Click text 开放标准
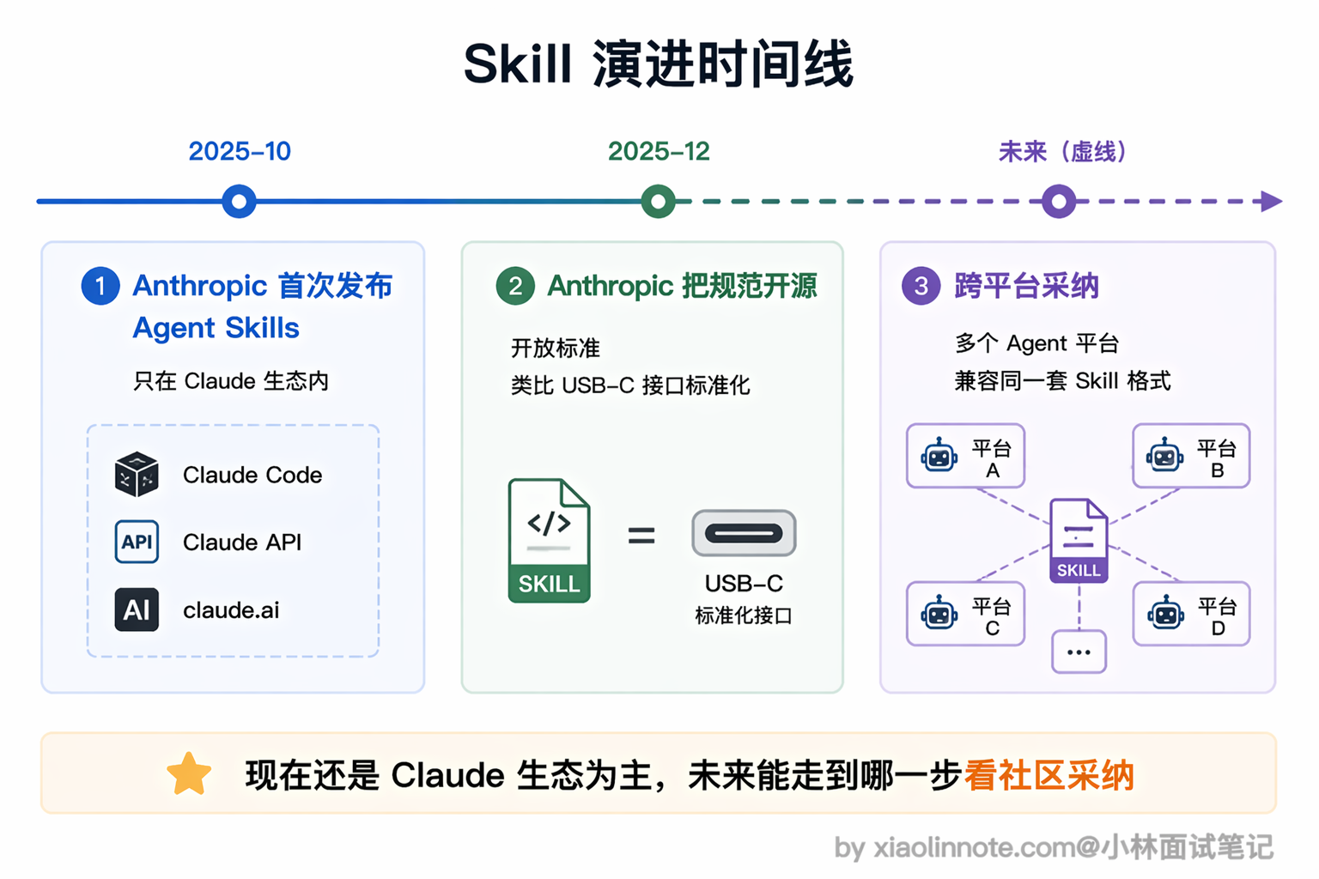This screenshot has height=879, width=1319. (556, 349)
